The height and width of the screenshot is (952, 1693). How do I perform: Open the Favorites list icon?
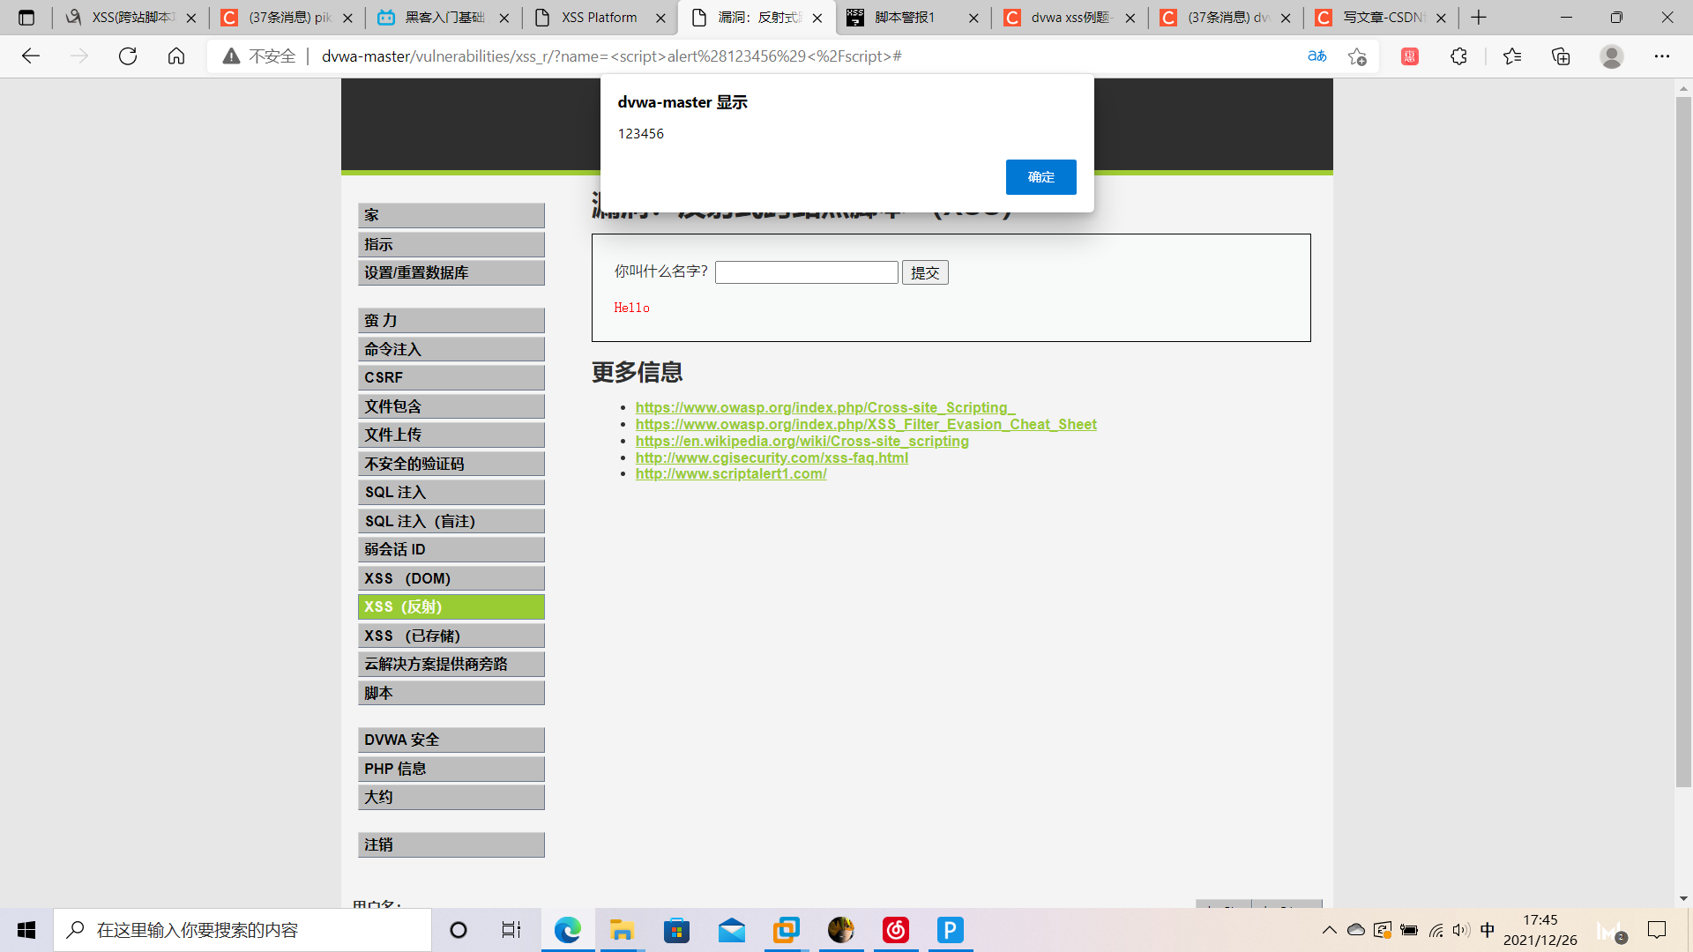(1511, 56)
